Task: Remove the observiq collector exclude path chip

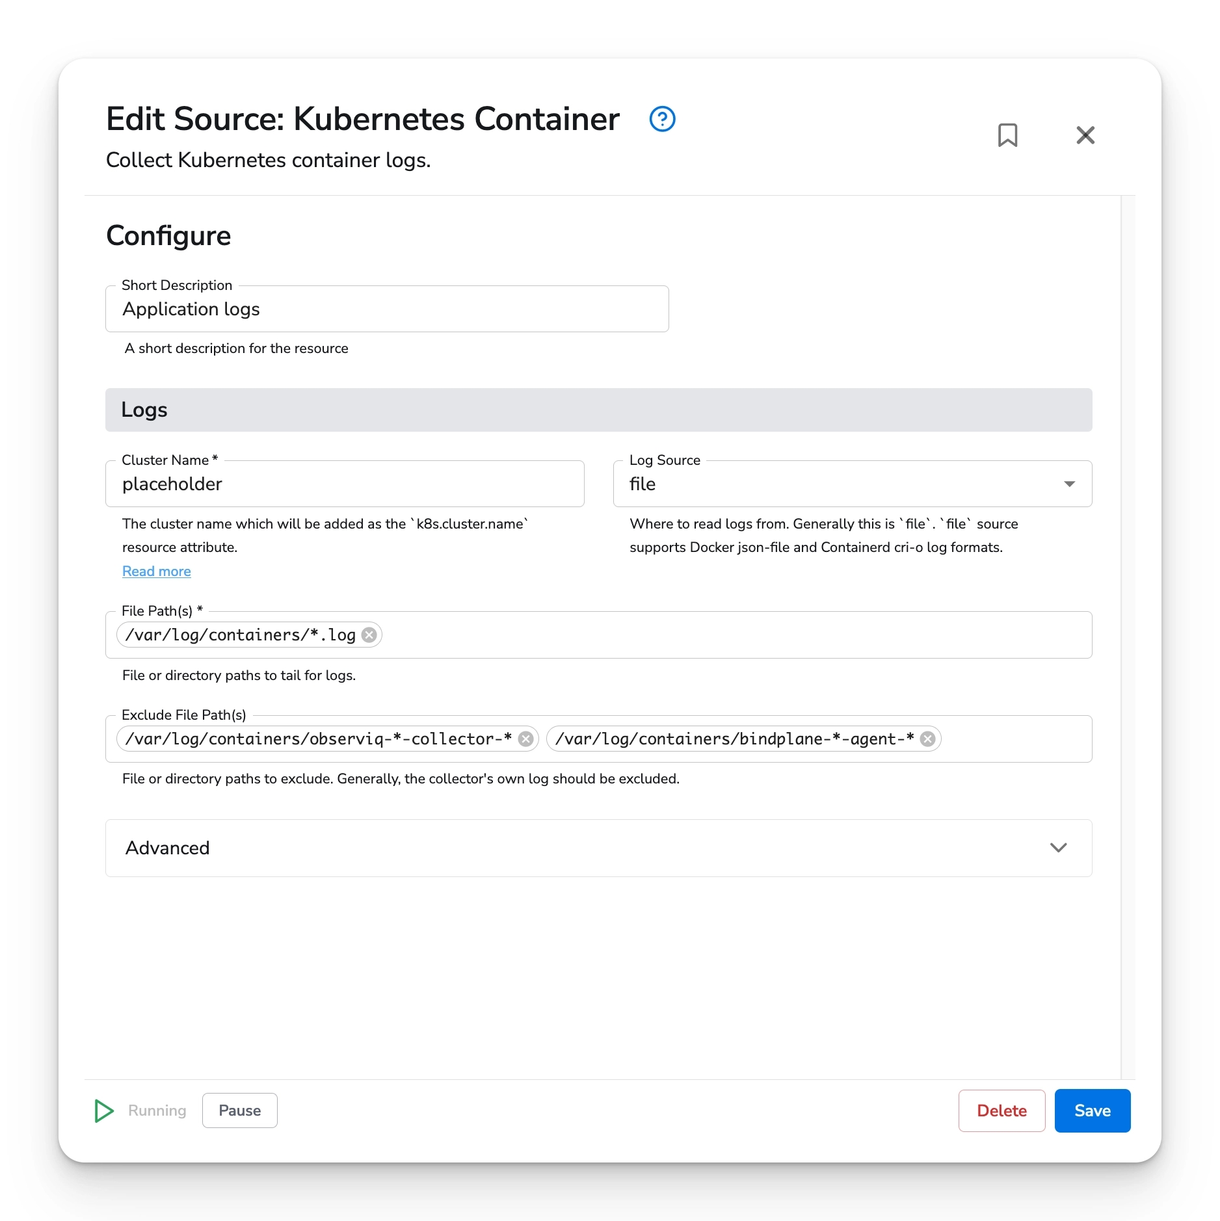Action: coord(527,739)
